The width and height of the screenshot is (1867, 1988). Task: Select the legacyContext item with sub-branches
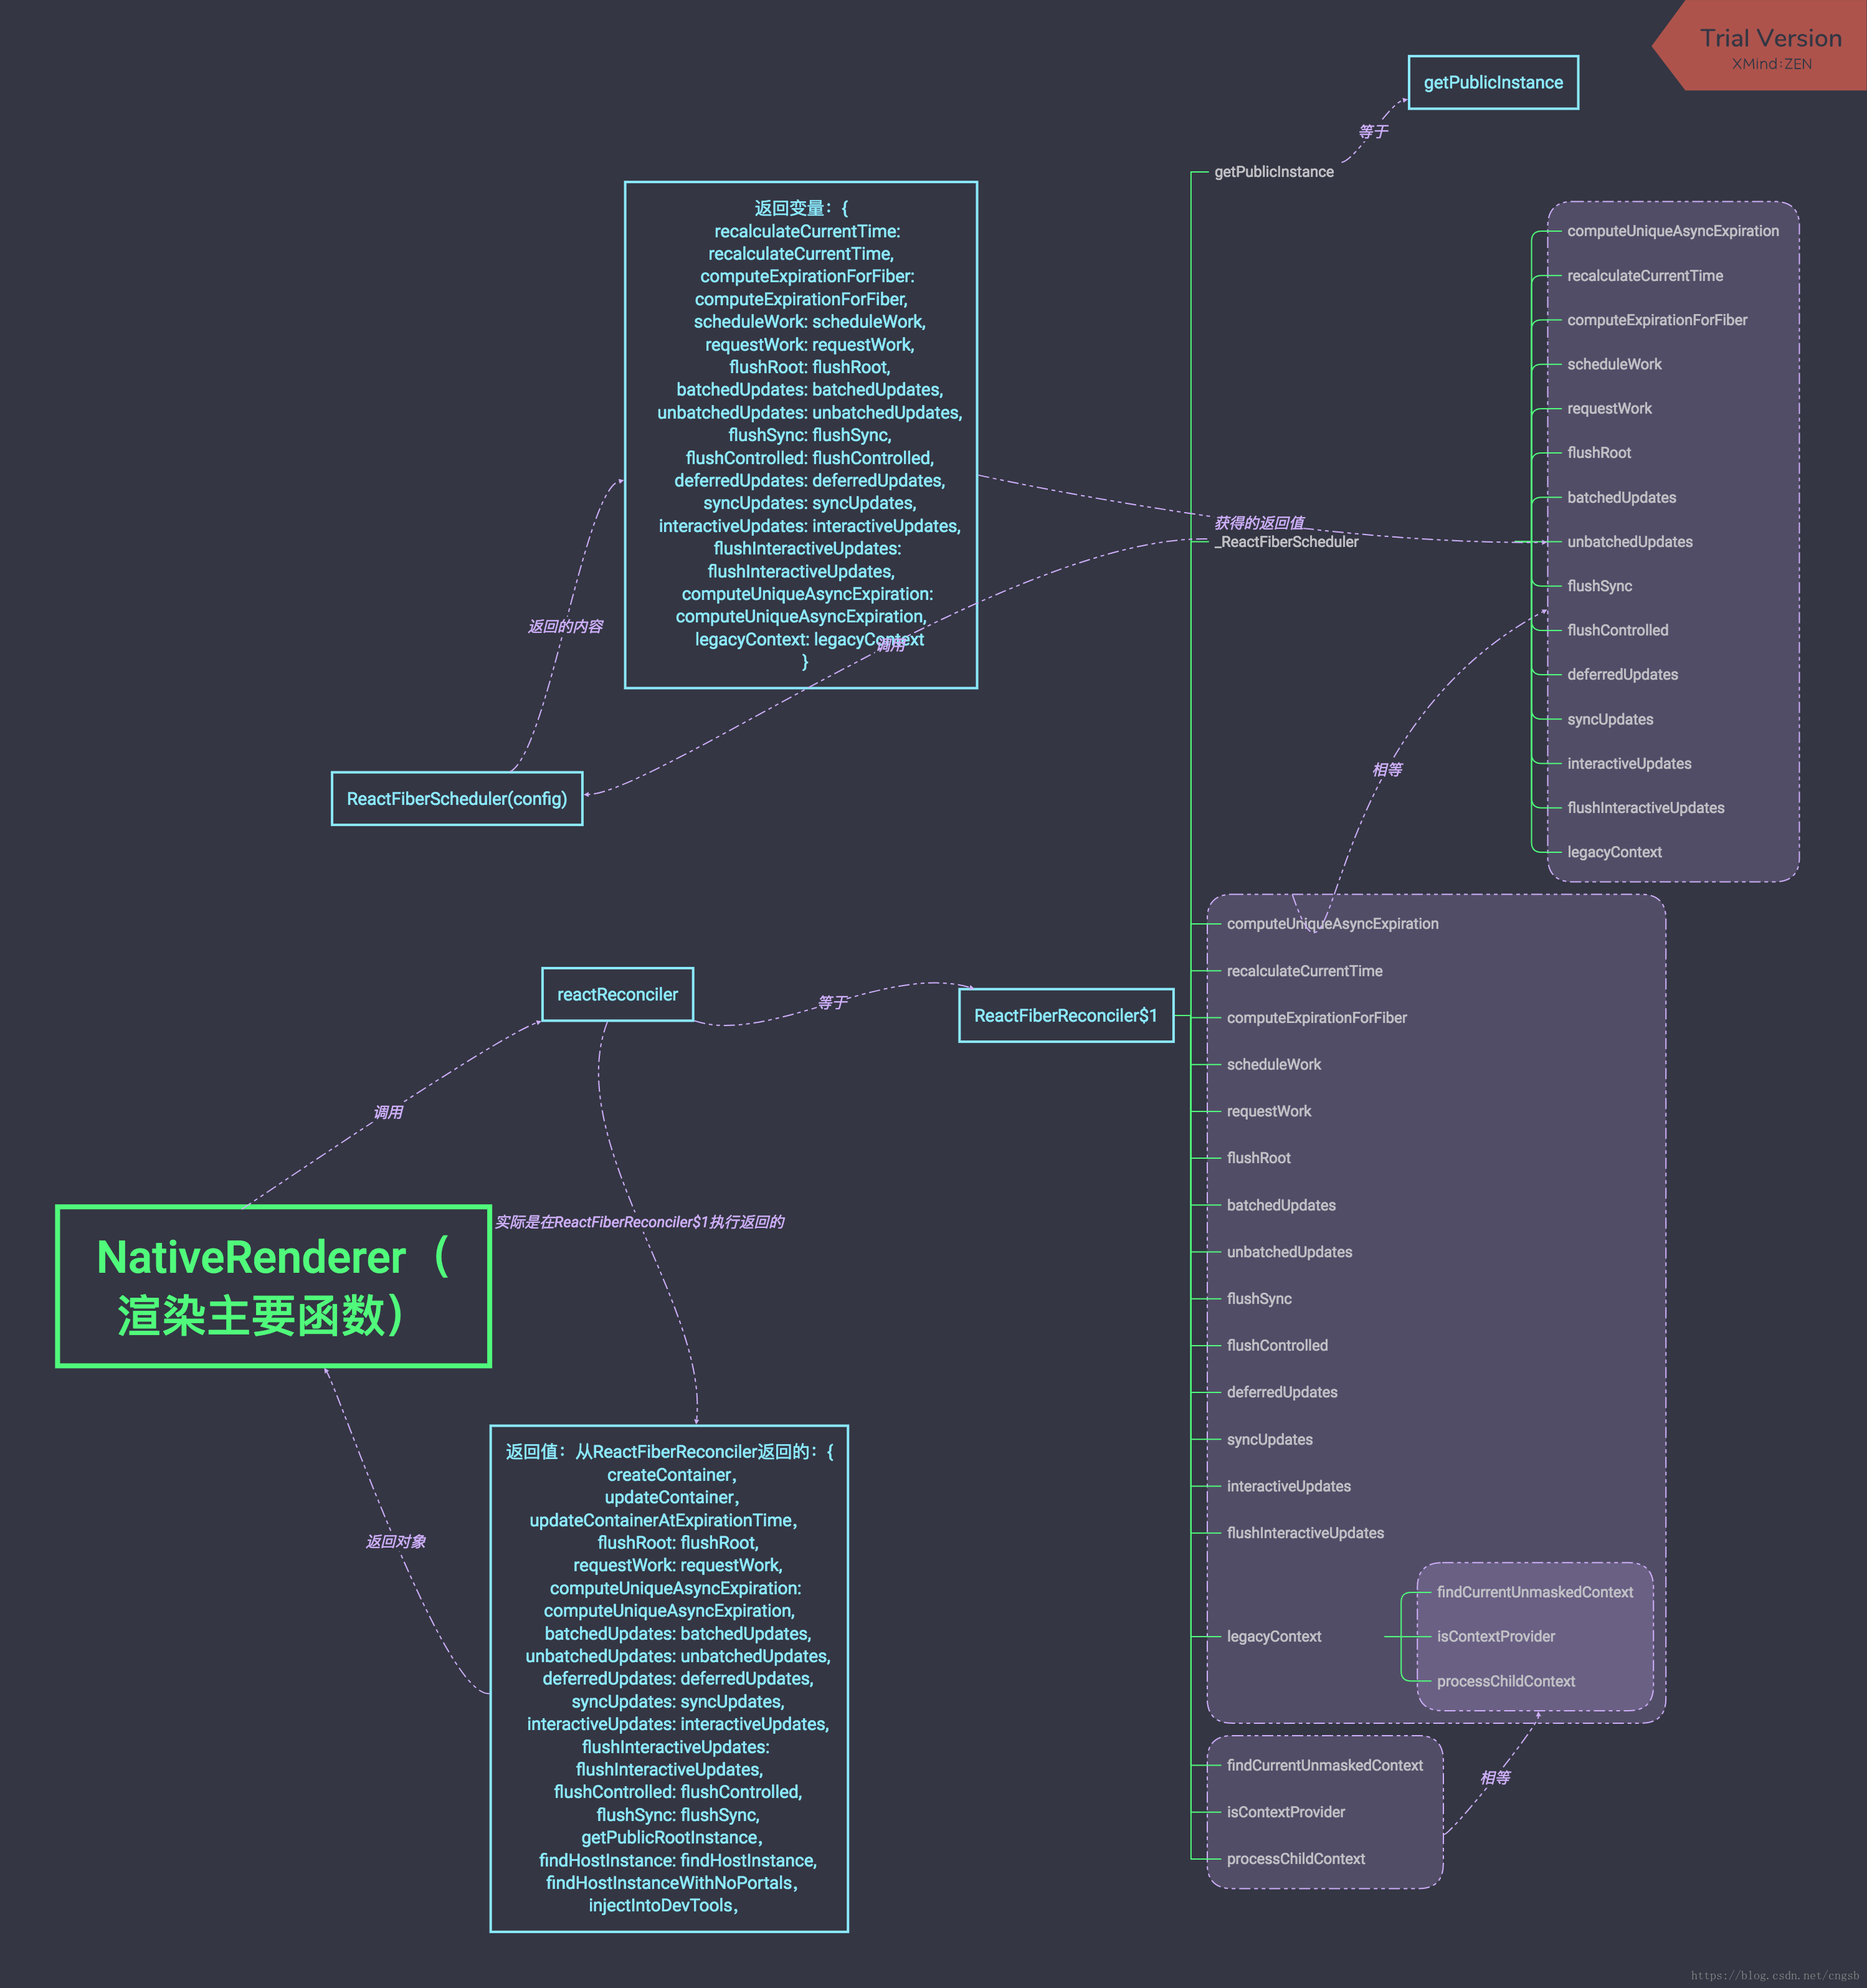click(1273, 1636)
